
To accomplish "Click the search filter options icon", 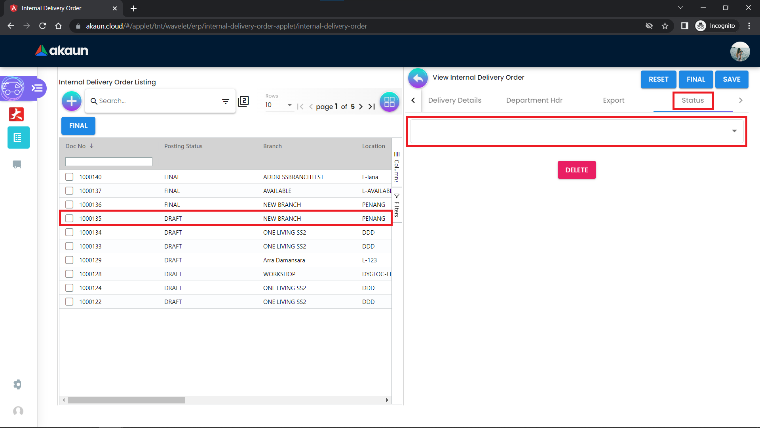I will (x=226, y=101).
